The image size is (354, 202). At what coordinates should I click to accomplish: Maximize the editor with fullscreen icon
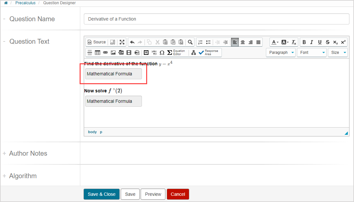[x=122, y=42]
